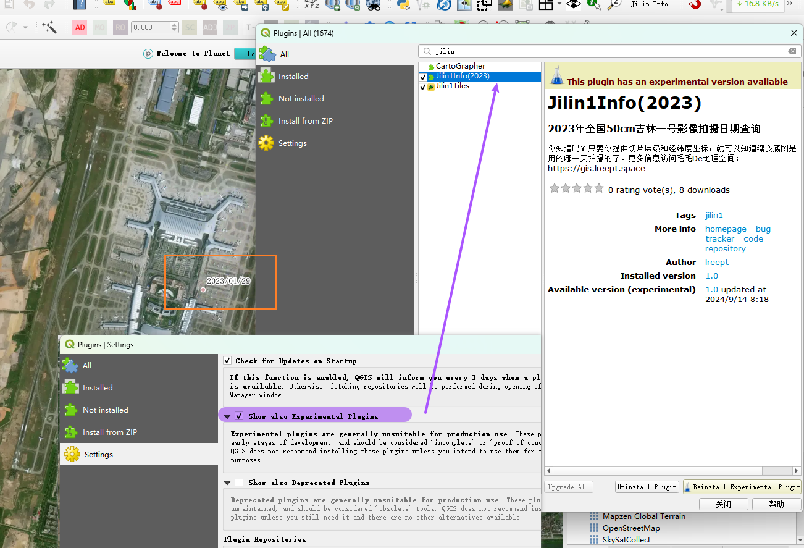
Task: Click the XYZ coordinate tool icon
Action: (x=312, y=4)
